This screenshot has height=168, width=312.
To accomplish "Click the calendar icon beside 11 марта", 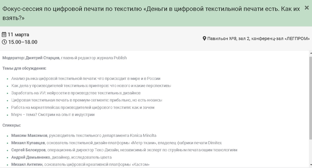I will pos(4,34).
